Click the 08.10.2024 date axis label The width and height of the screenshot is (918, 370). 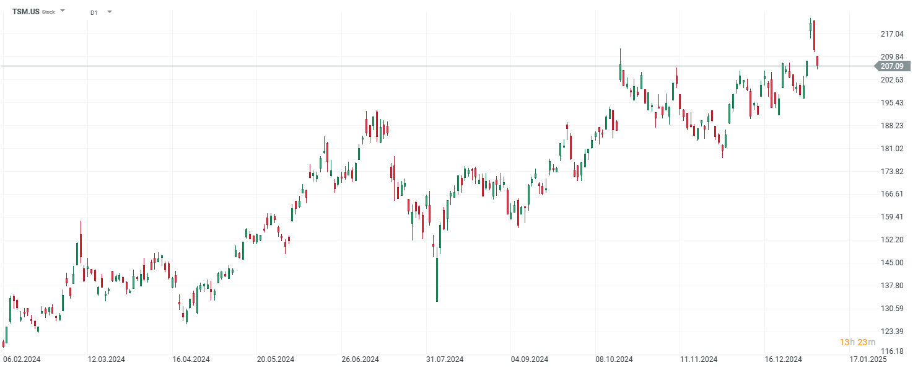[614, 359]
